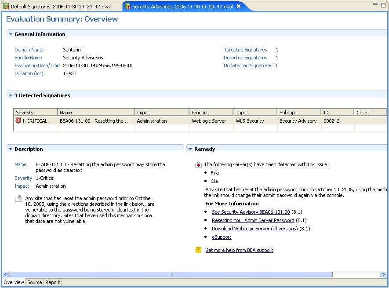The height and width of the screenshot is (288, 389).
Task: Open See Security Advisory BEA06-131.00 link
Action: click(251, 212)
